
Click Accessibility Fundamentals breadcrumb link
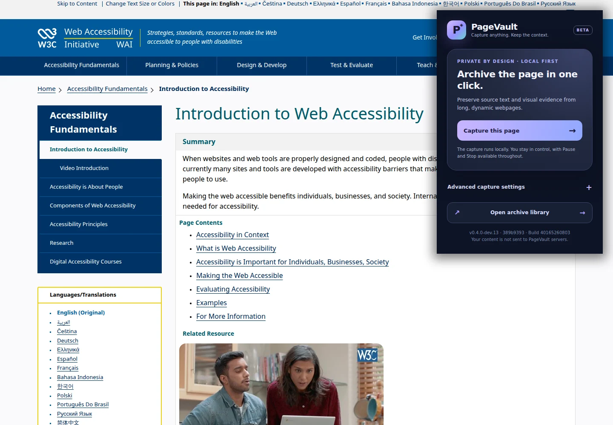pos(107,89)
